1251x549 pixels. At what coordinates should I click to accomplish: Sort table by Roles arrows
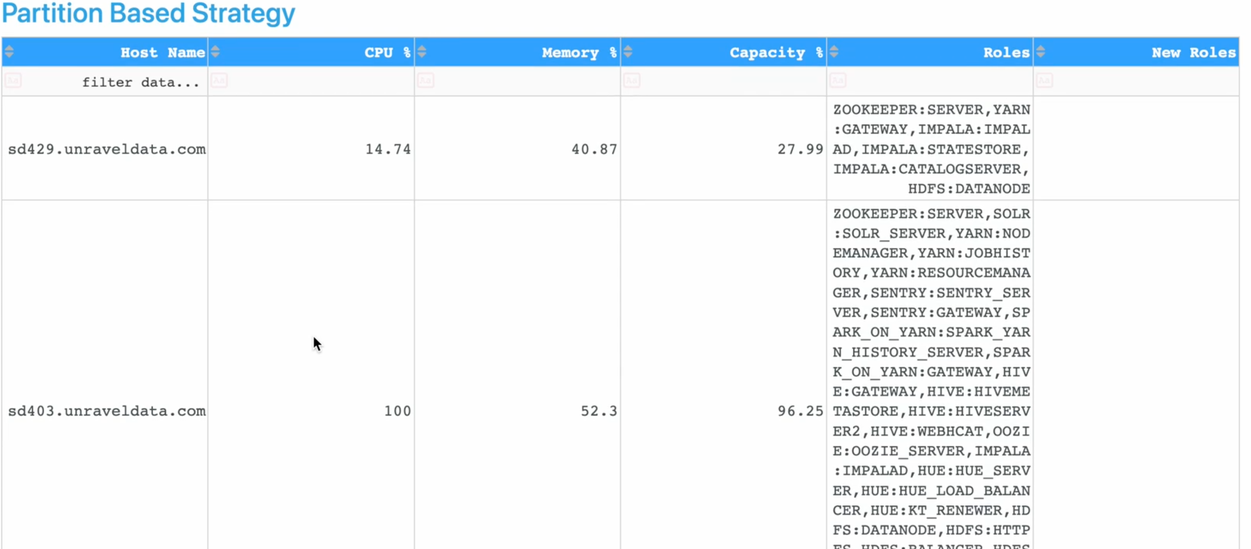pyautogui.click(x=834, y=52)
